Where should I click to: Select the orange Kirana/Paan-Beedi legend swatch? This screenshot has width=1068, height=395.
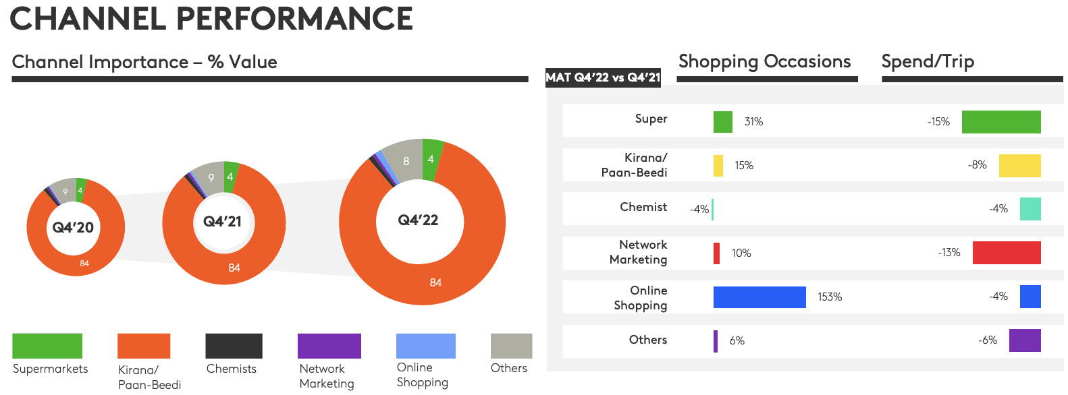pyautogui.click(x=144, y=346)
